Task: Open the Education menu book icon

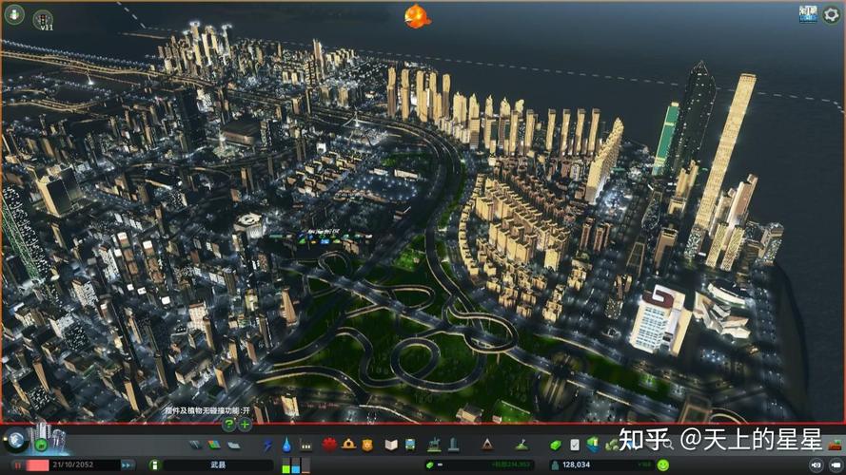Action: pos(391,445)
